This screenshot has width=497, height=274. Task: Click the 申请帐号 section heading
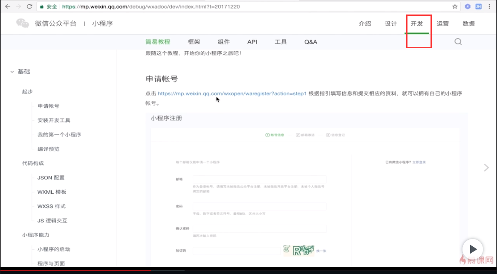click(x=162, y=79)
